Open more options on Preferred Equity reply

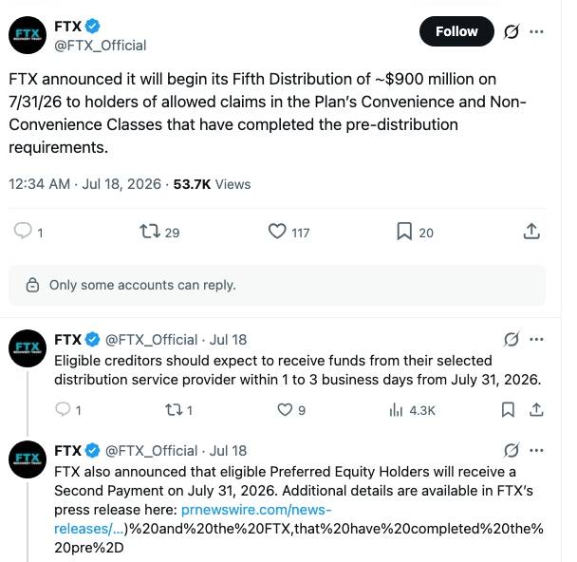[536, 451]
